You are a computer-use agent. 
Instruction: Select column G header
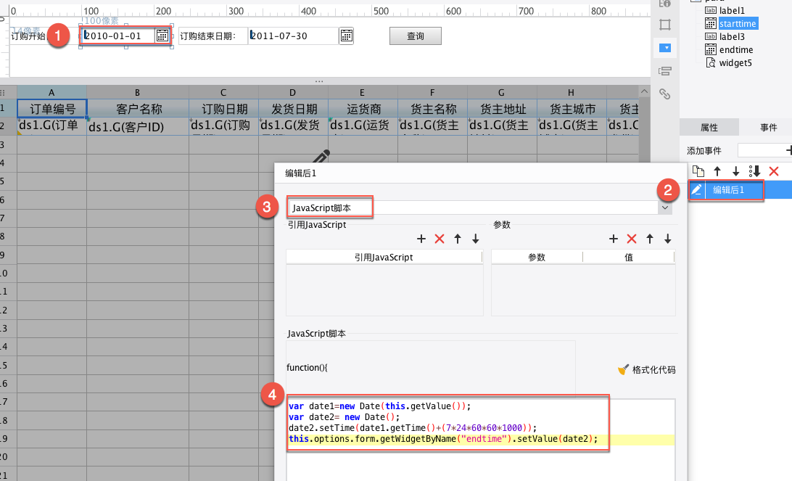502,92
